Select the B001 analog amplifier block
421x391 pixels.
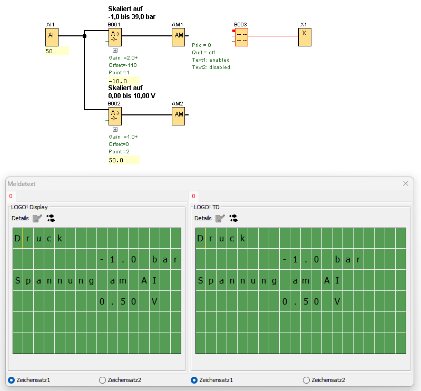click(114, 36)
